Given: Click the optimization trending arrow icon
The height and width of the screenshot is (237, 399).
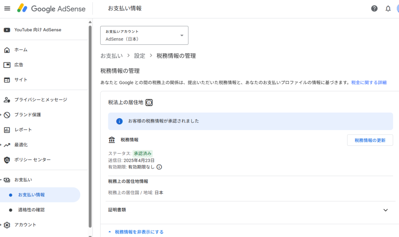Looking at the screenshot, I should click(x=7, y=145).
